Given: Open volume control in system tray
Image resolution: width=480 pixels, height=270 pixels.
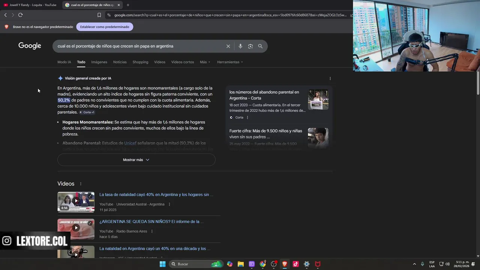Looking at the screenshot, I should 447,264.
